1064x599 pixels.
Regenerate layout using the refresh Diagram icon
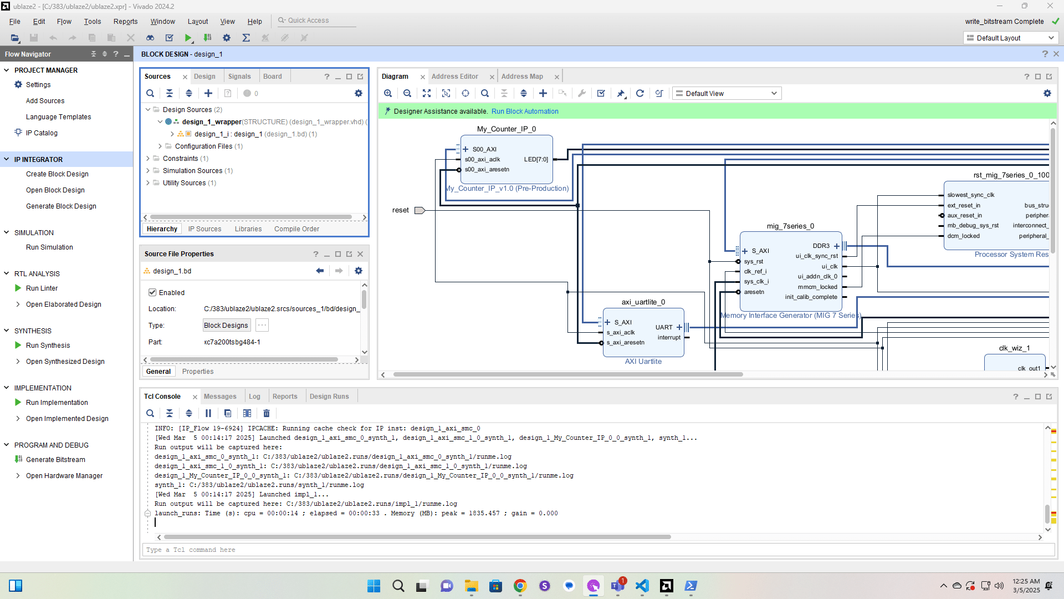pos(640,93)
